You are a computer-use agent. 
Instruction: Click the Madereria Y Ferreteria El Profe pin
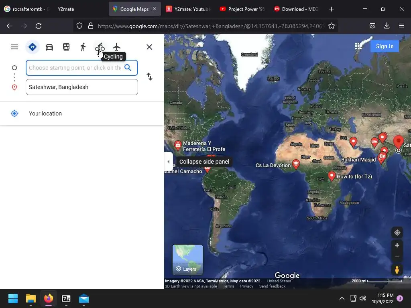coord(178,145)
